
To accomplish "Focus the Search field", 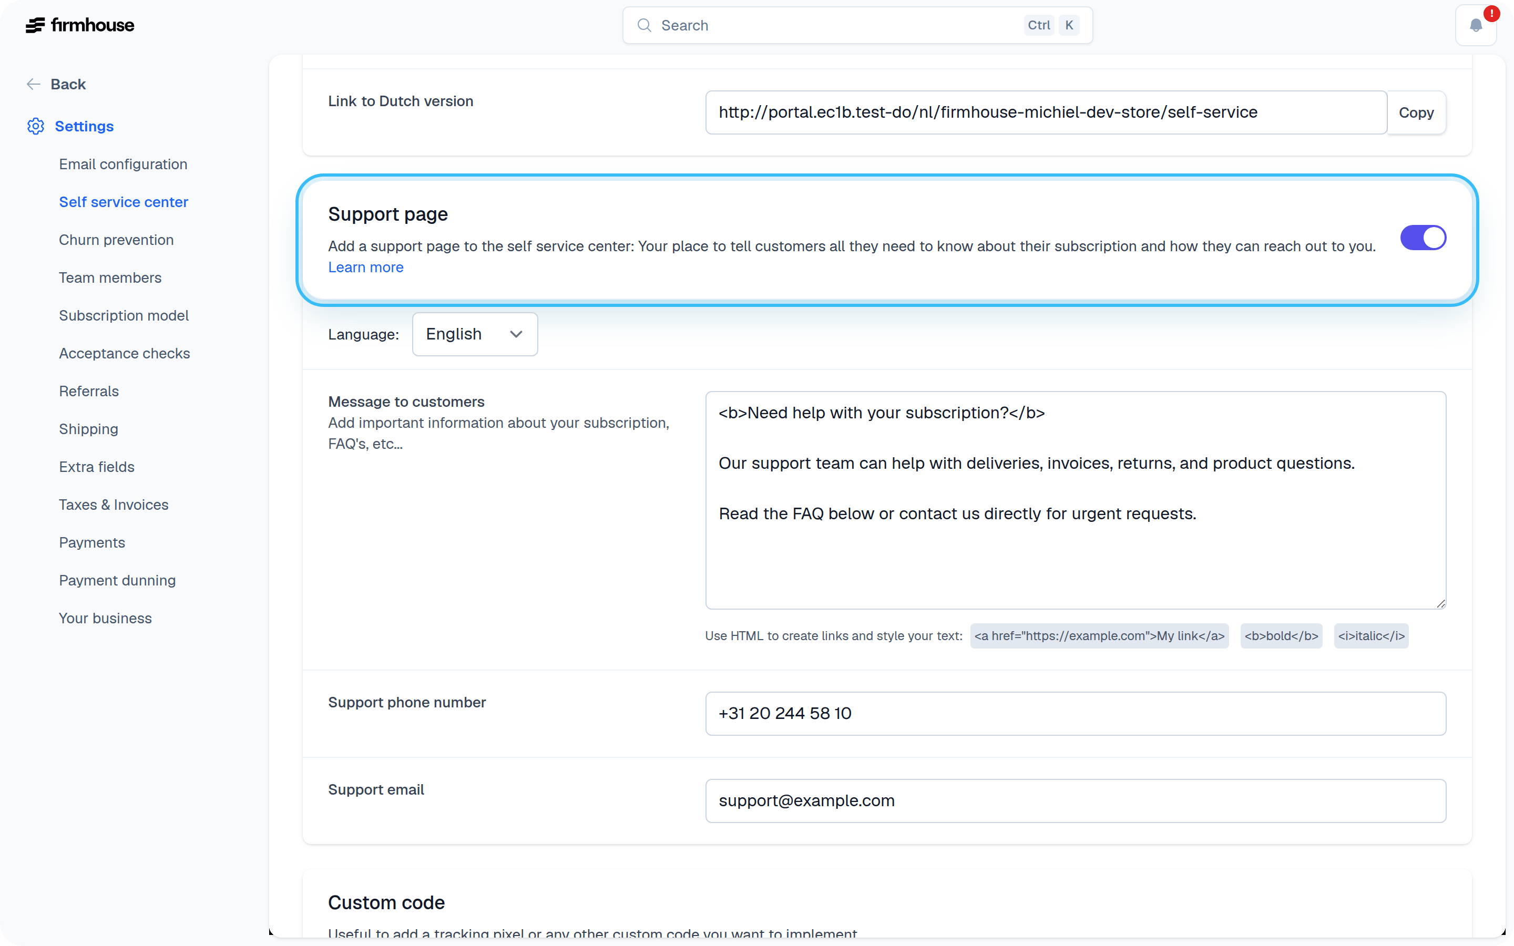I will 857,25.
